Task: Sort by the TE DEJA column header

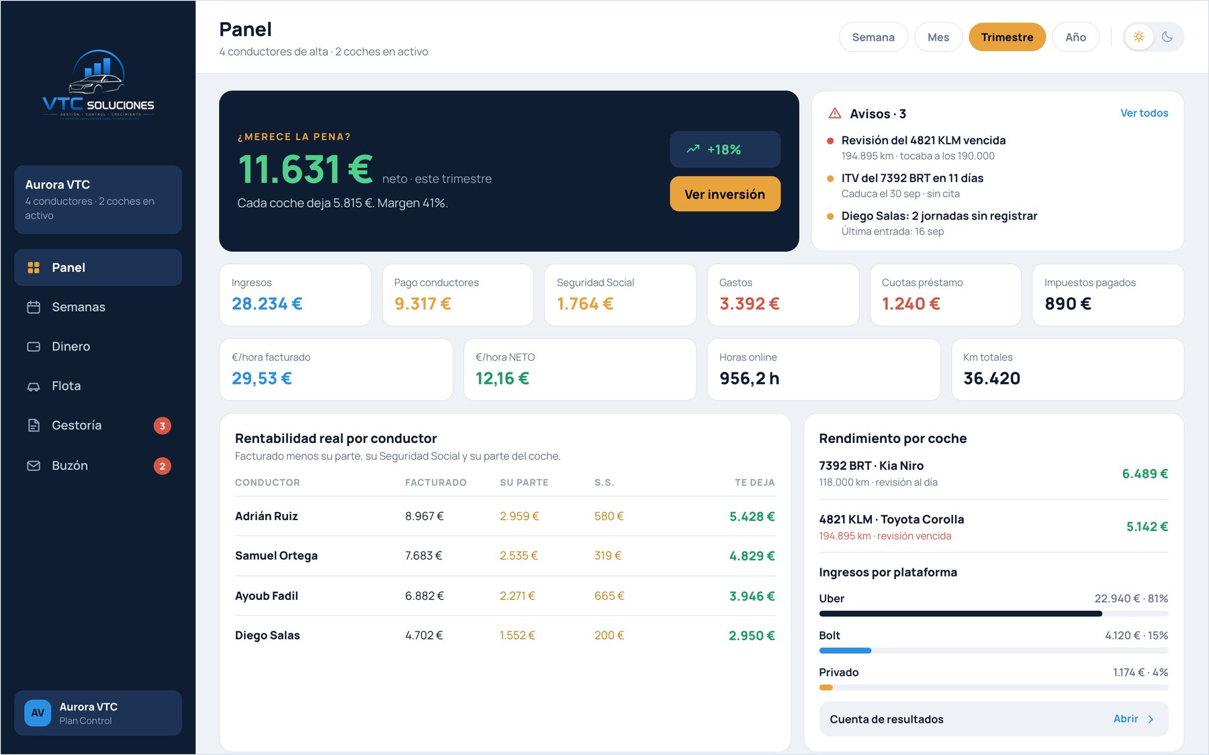Action: 754,483
